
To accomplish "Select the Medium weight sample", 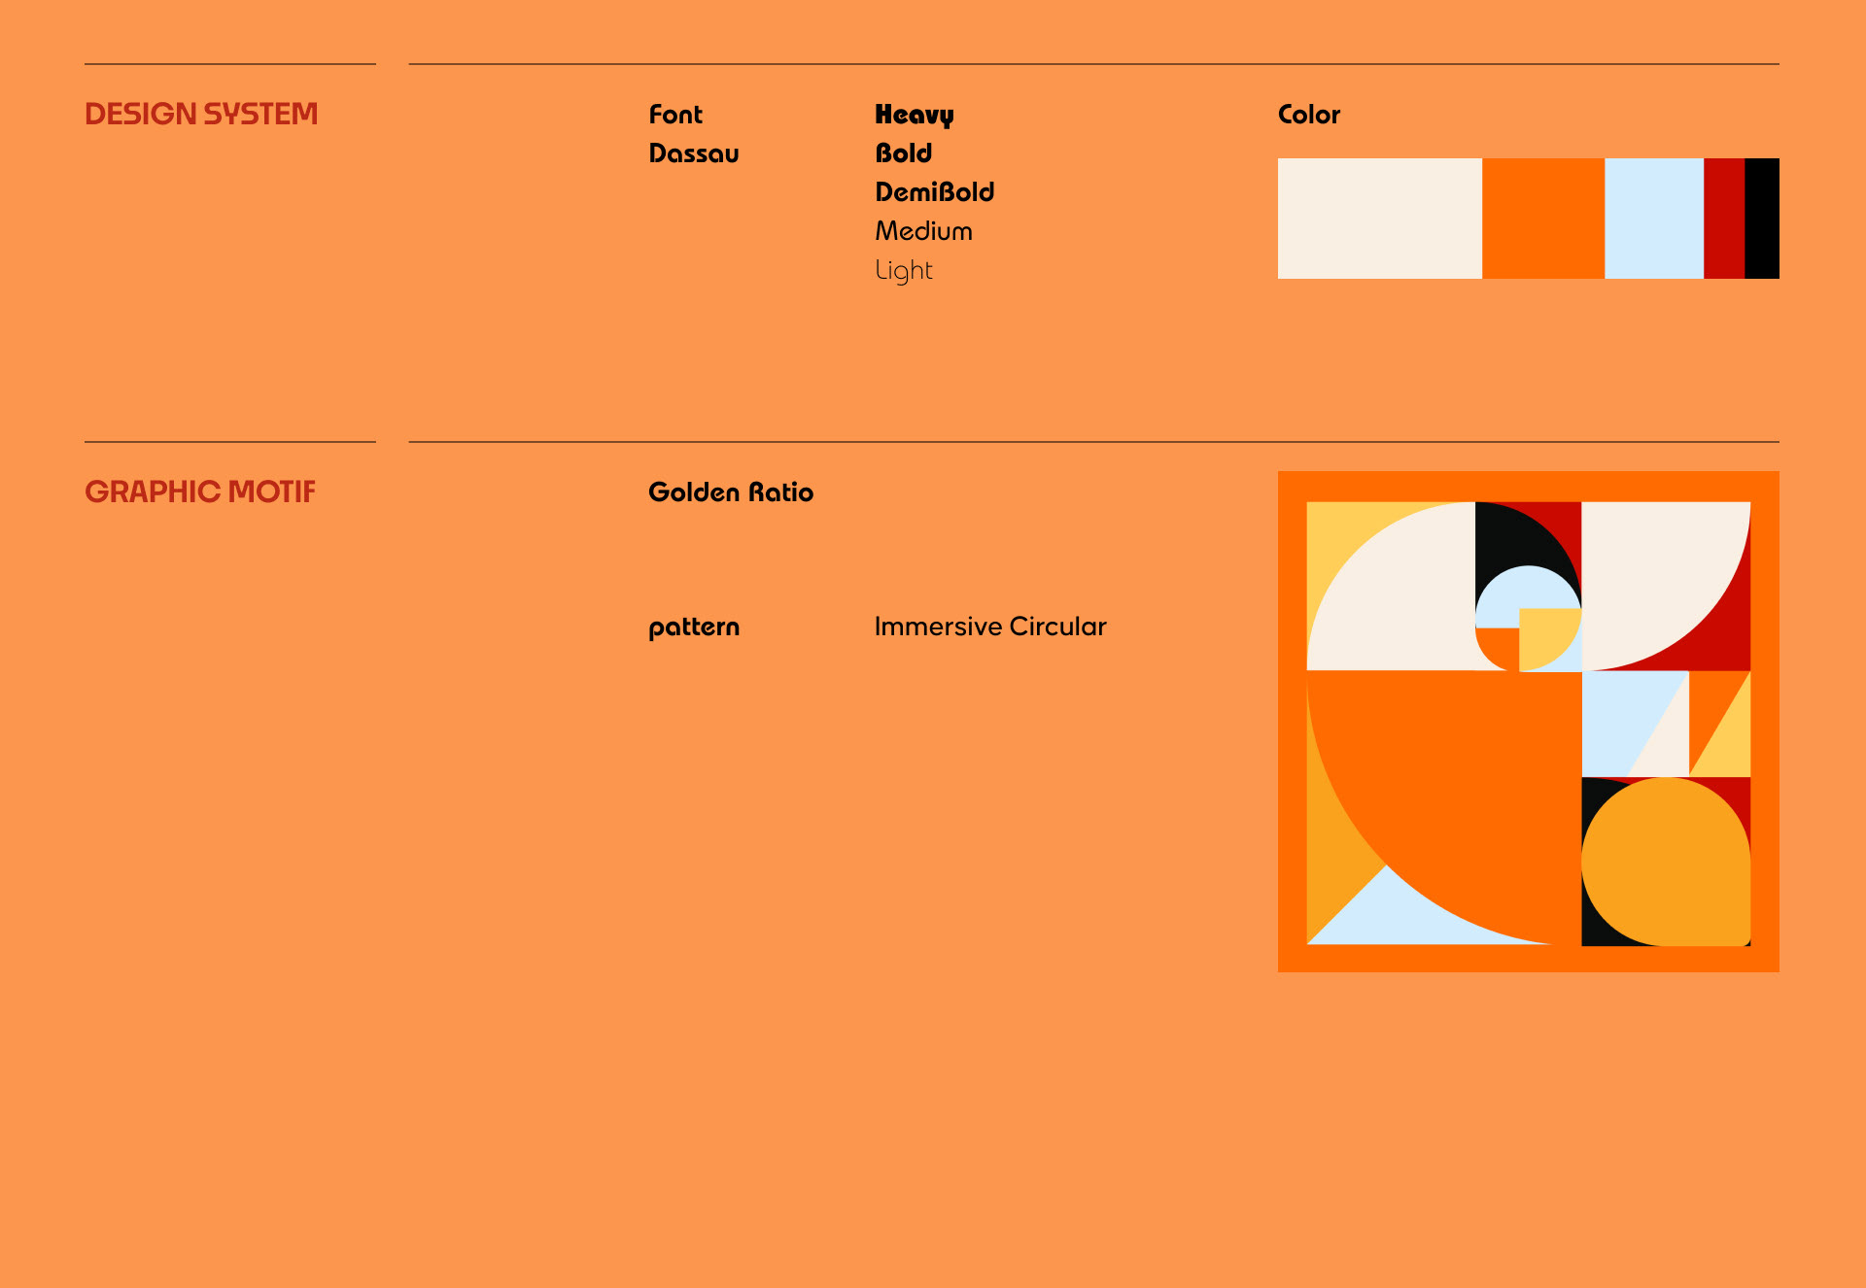I will click(923, 231).
